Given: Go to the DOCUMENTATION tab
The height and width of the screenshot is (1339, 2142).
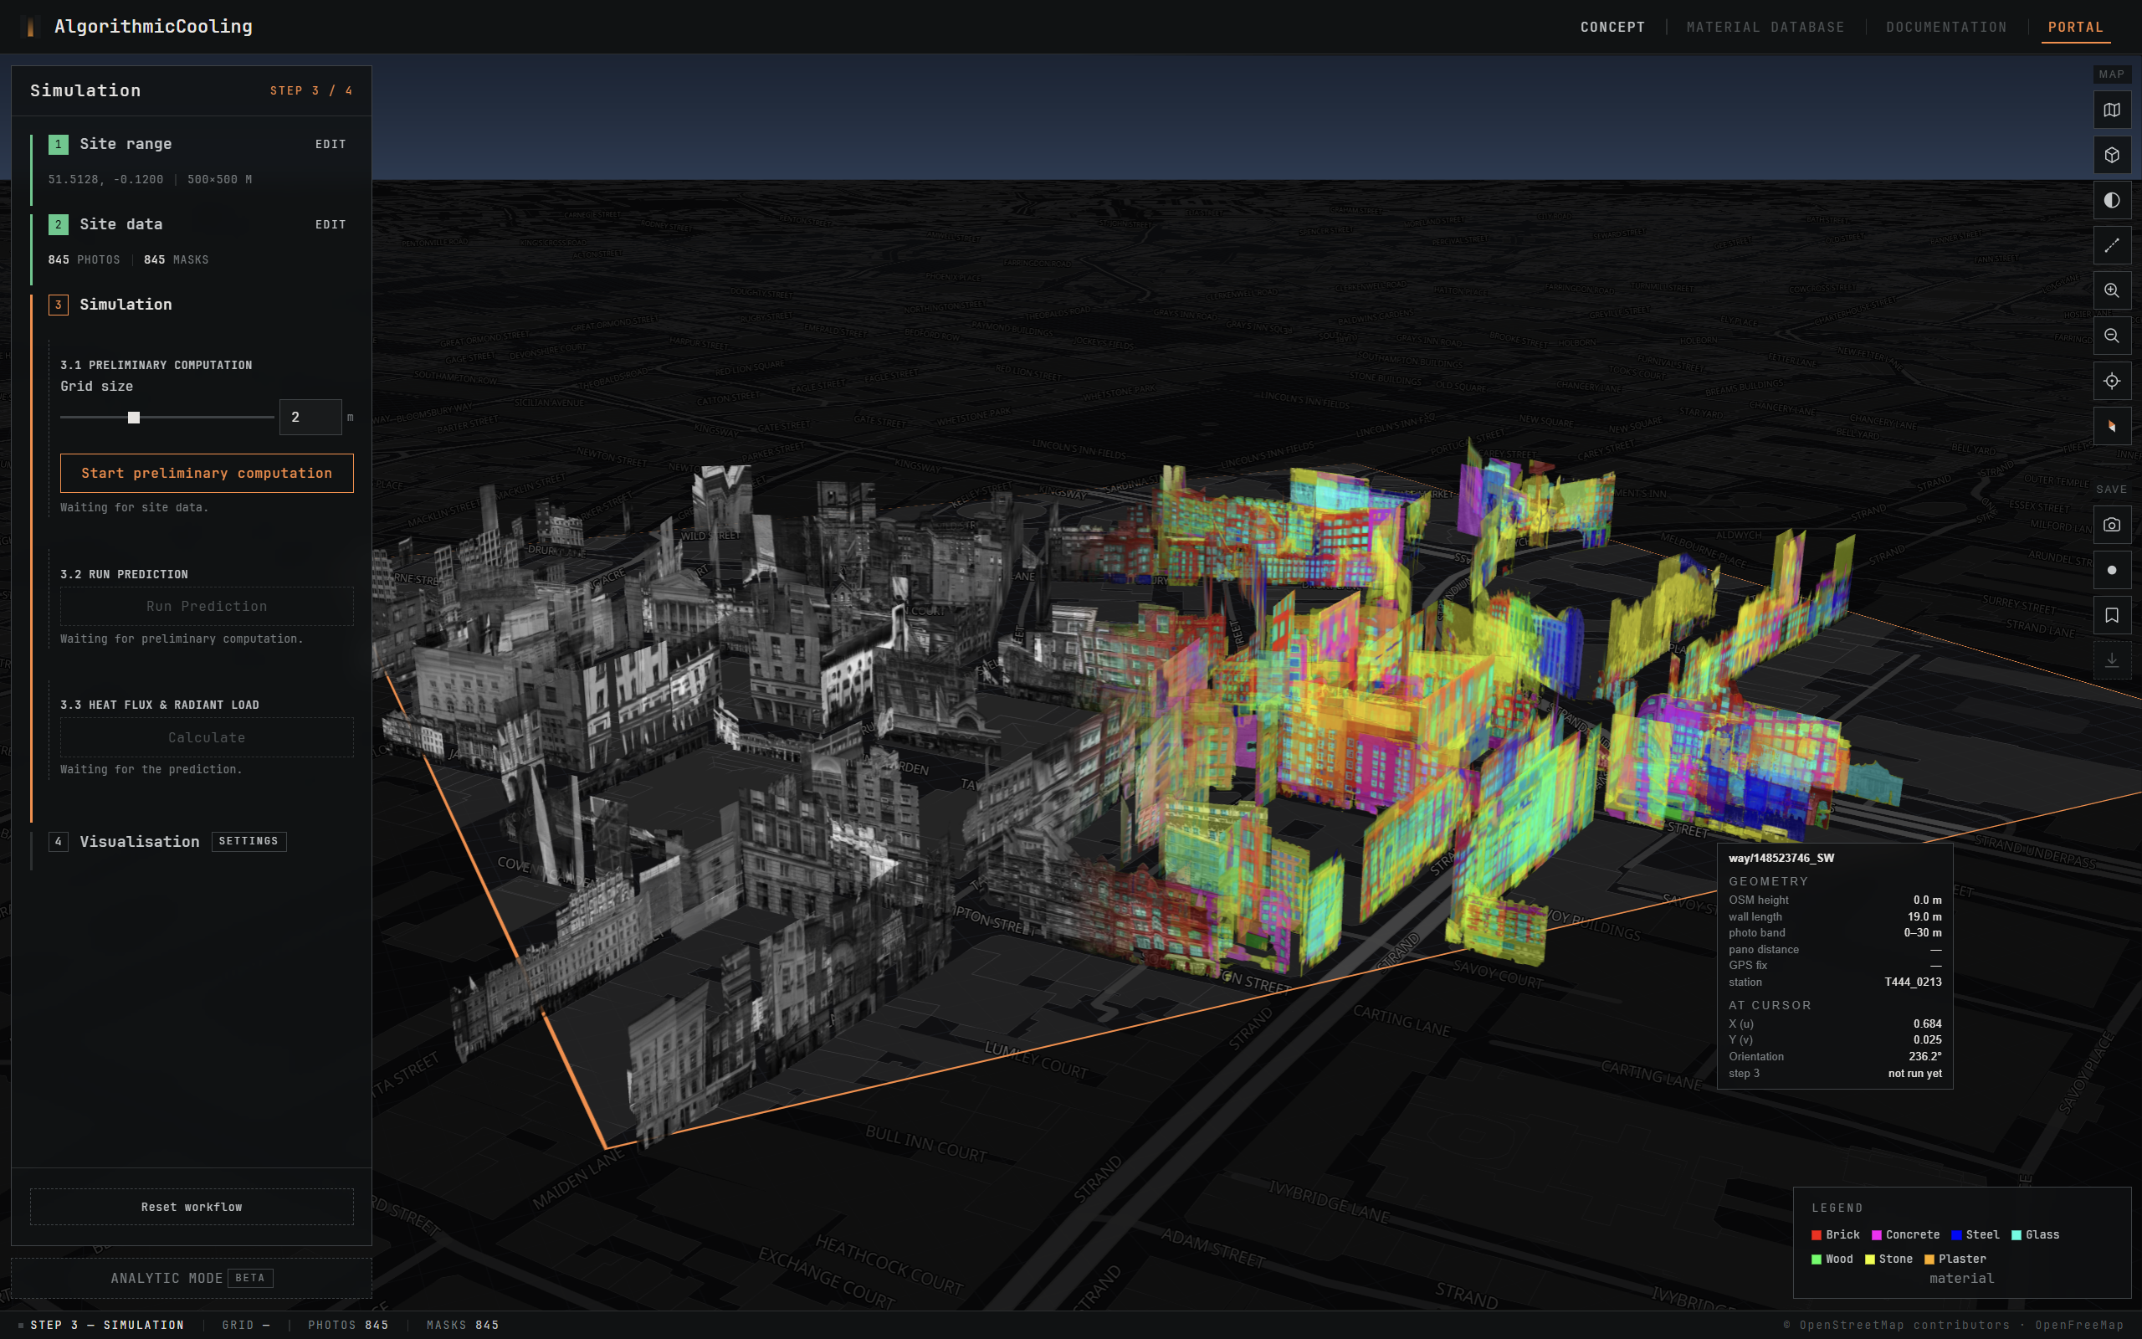Looking at the screenshot, I should point(1945,27).
